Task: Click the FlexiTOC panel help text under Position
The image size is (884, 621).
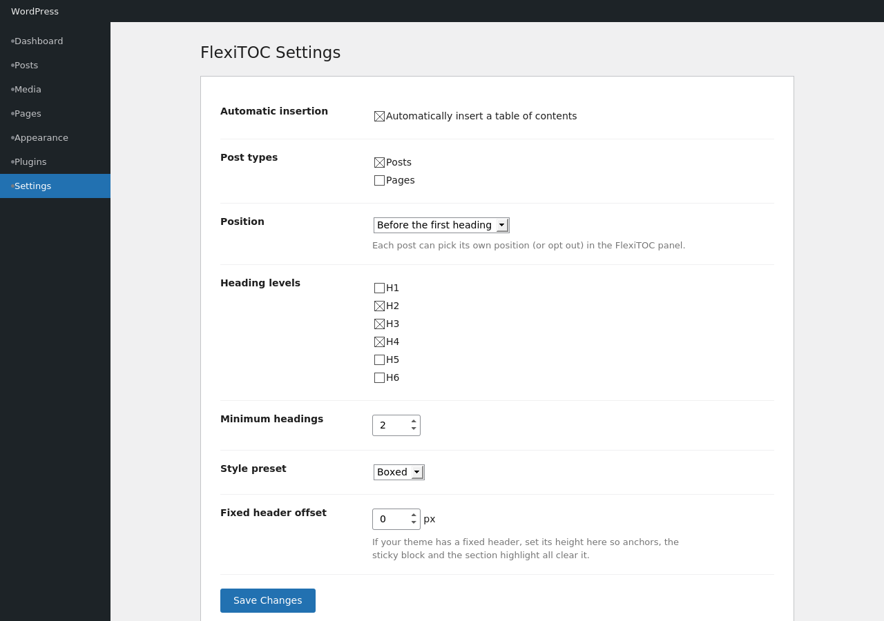Action: pyautogui.click(x=529, y=246)
